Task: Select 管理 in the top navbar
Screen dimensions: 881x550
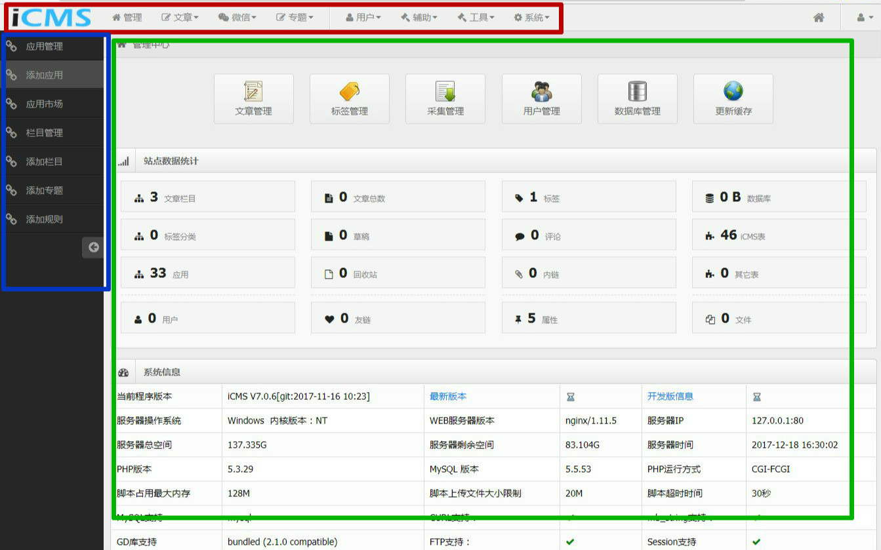Action: point(127,18)
